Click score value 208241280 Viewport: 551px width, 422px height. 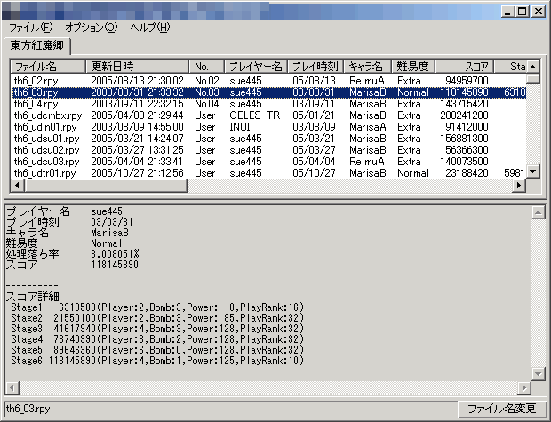(x=464, y=115)
